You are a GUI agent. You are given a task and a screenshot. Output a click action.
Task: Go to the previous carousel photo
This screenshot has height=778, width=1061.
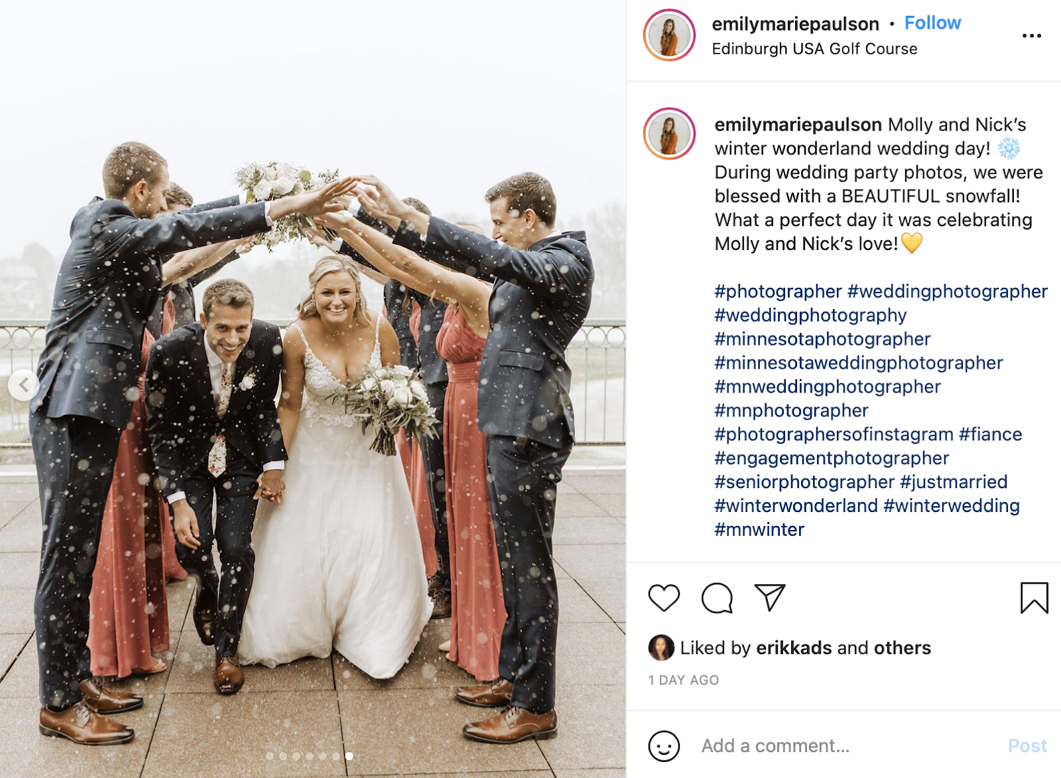tap(24, 385)
